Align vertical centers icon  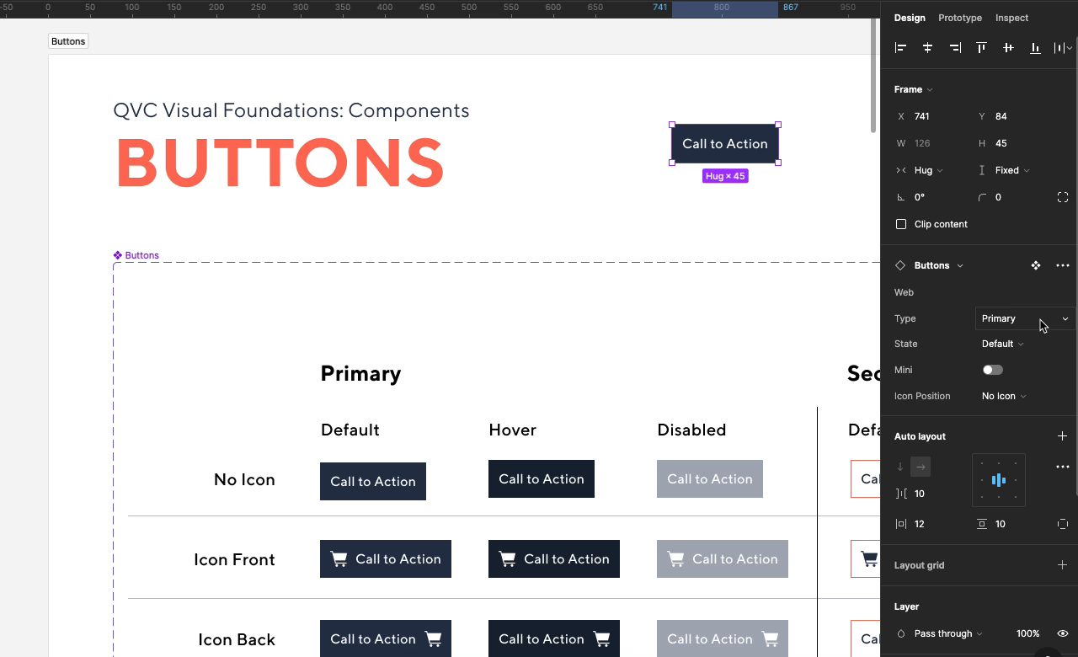pos(1009,48)
